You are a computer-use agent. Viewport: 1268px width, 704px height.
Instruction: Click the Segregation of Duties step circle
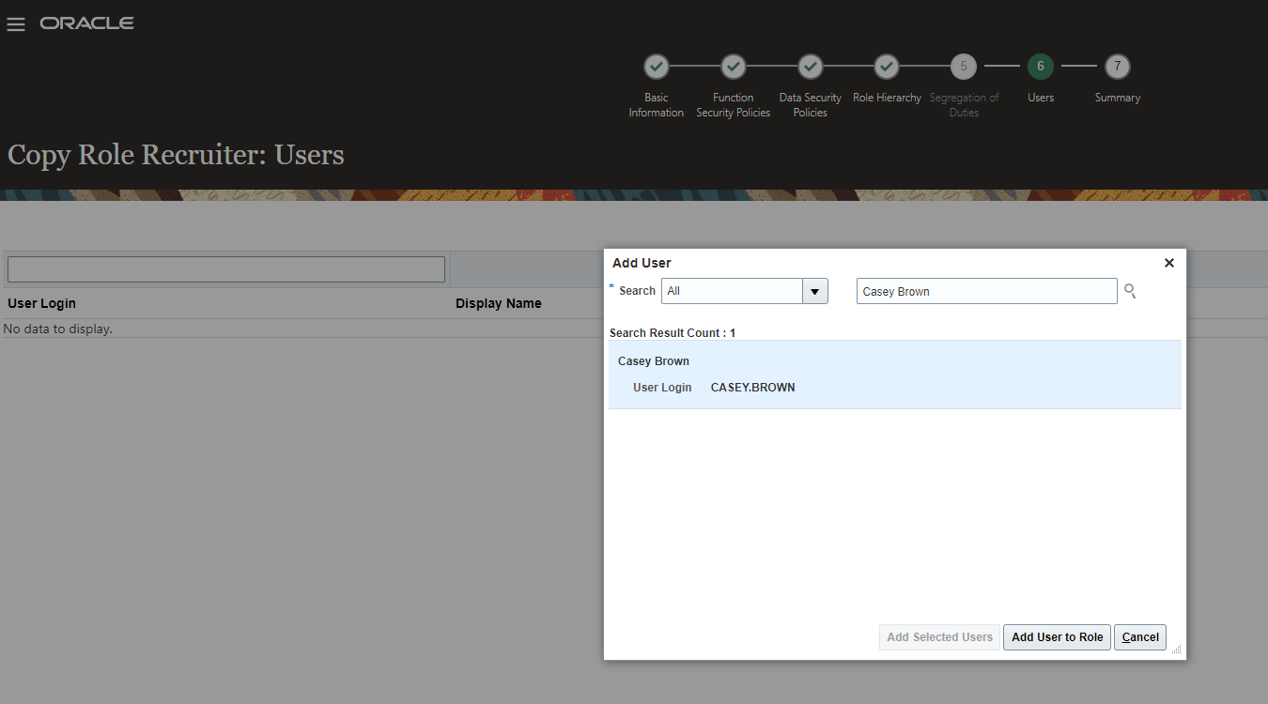click(x=964, y=67)
